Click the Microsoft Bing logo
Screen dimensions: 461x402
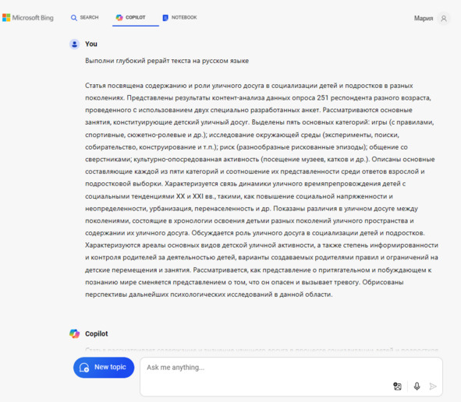click(28, 18)
